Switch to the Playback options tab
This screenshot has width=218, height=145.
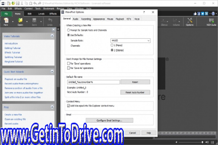tap(120, 19)
